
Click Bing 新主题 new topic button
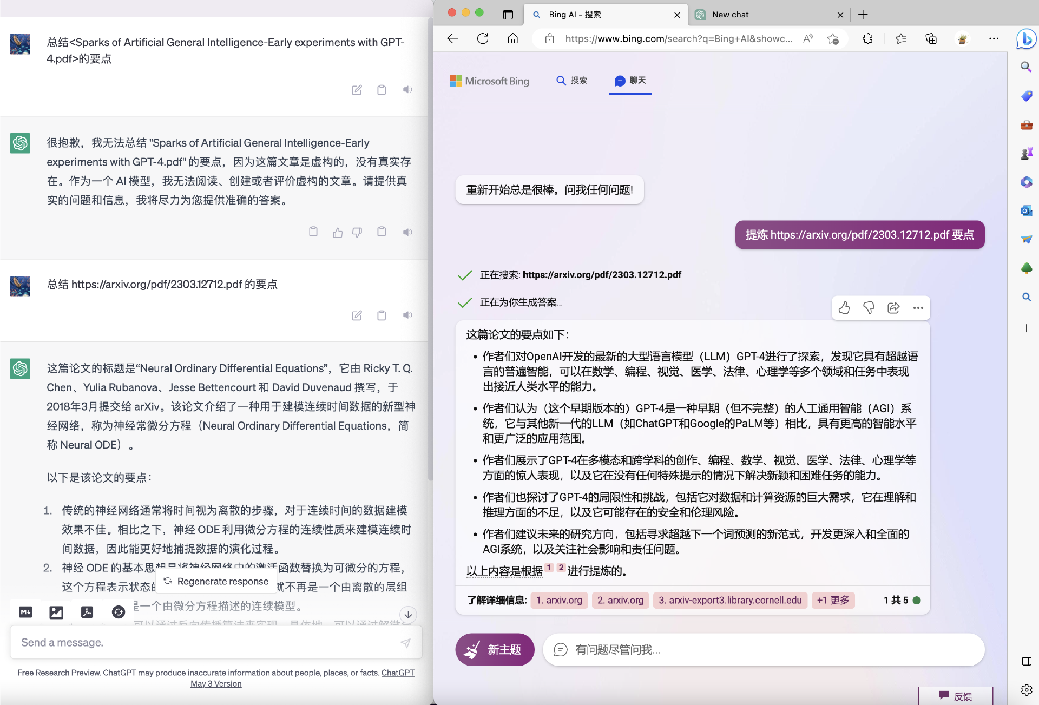point(495,650)
